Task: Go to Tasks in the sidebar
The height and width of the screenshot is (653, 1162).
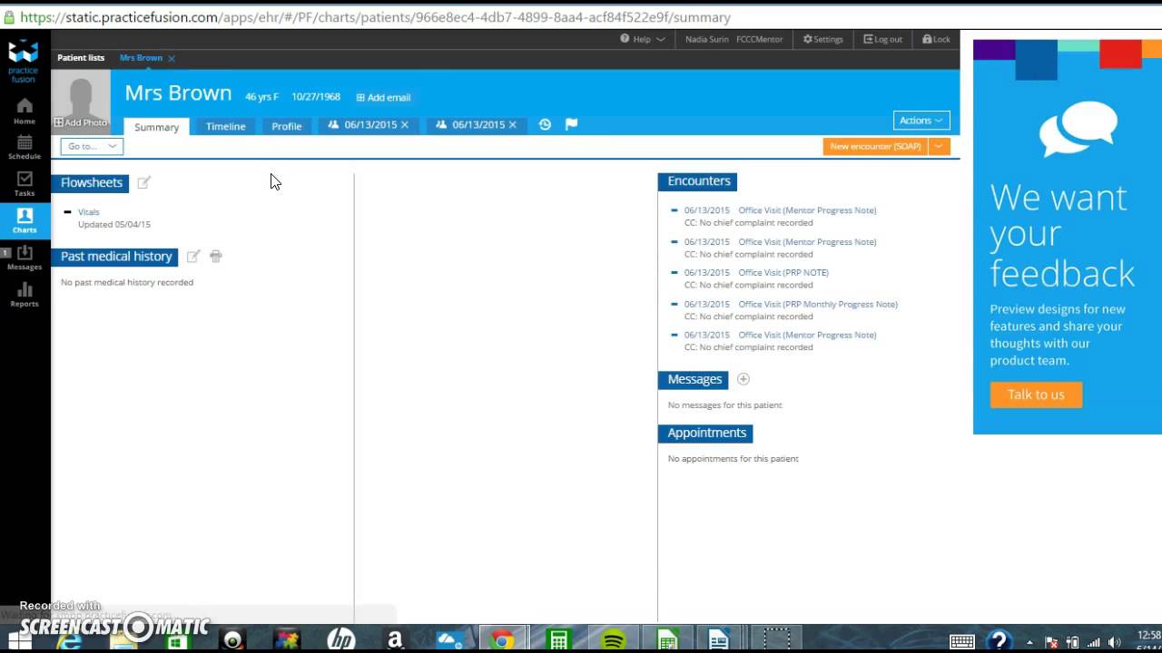Action: 25,184
